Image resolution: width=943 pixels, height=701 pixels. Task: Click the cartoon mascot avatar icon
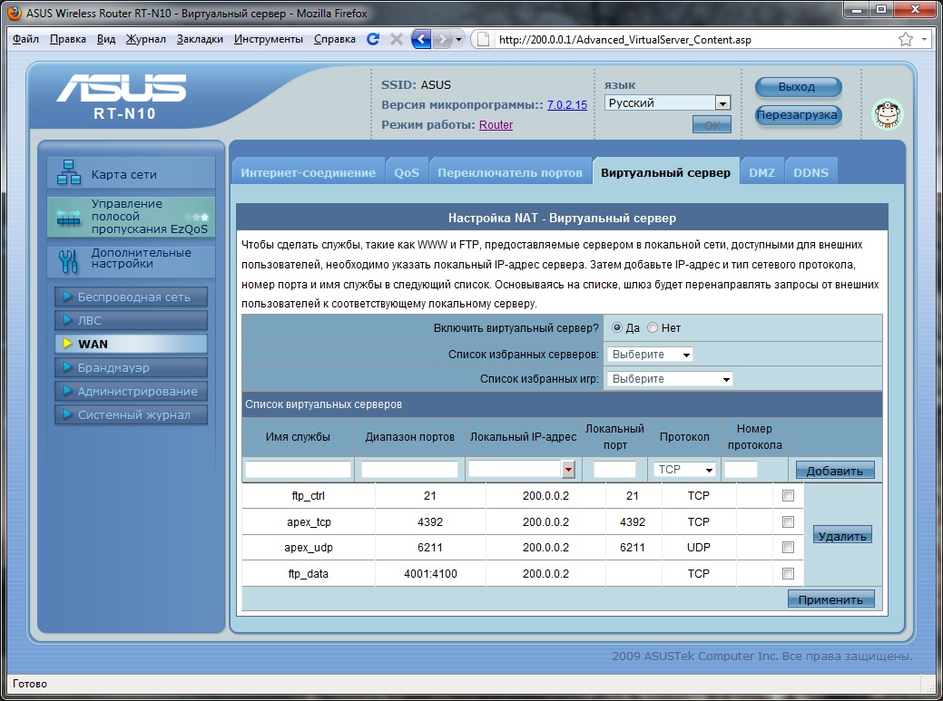click(887, 113)
